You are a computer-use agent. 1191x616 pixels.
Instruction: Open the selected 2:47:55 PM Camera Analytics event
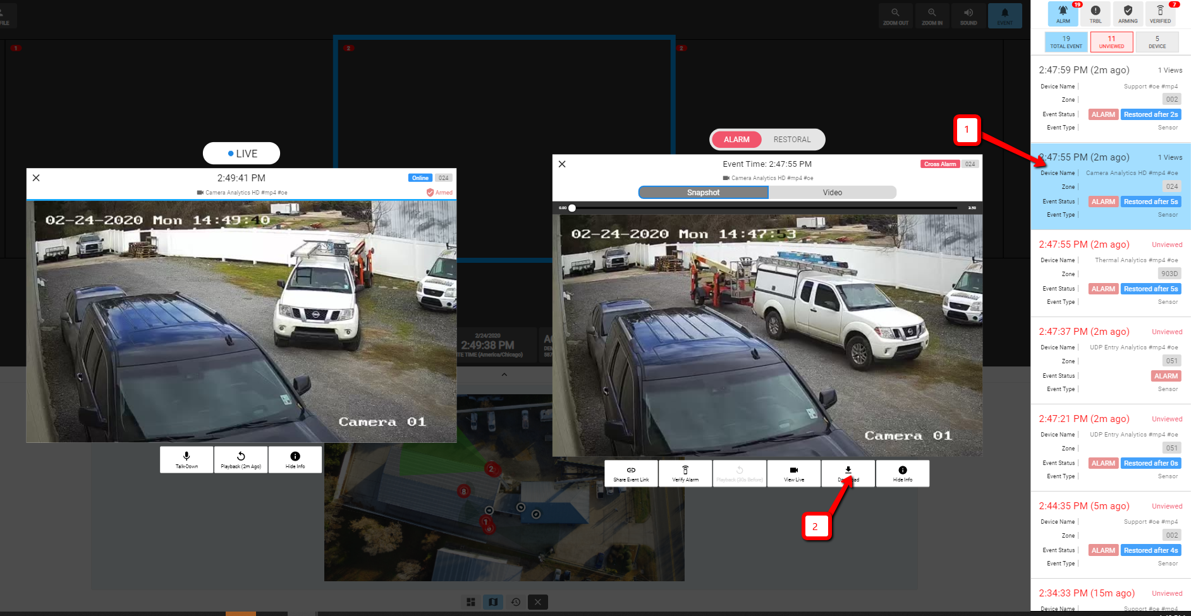pyautogui.click(x=1111, y=186)
